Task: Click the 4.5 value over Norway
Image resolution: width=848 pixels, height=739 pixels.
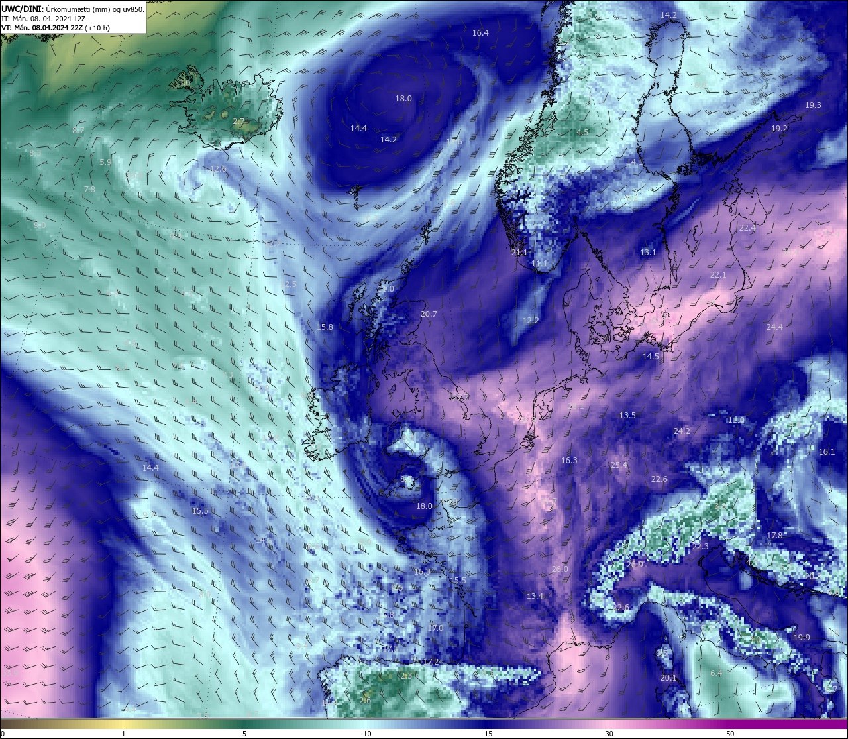Action: pyautogui.click(x=582, y=133)
